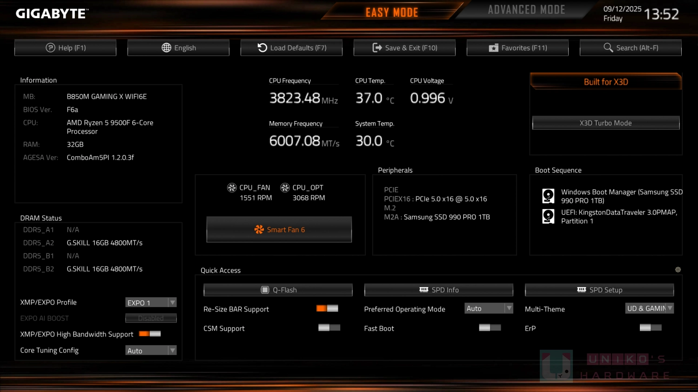
Task: Click the SPD Info memory icon
Action: tap(423, 289)
